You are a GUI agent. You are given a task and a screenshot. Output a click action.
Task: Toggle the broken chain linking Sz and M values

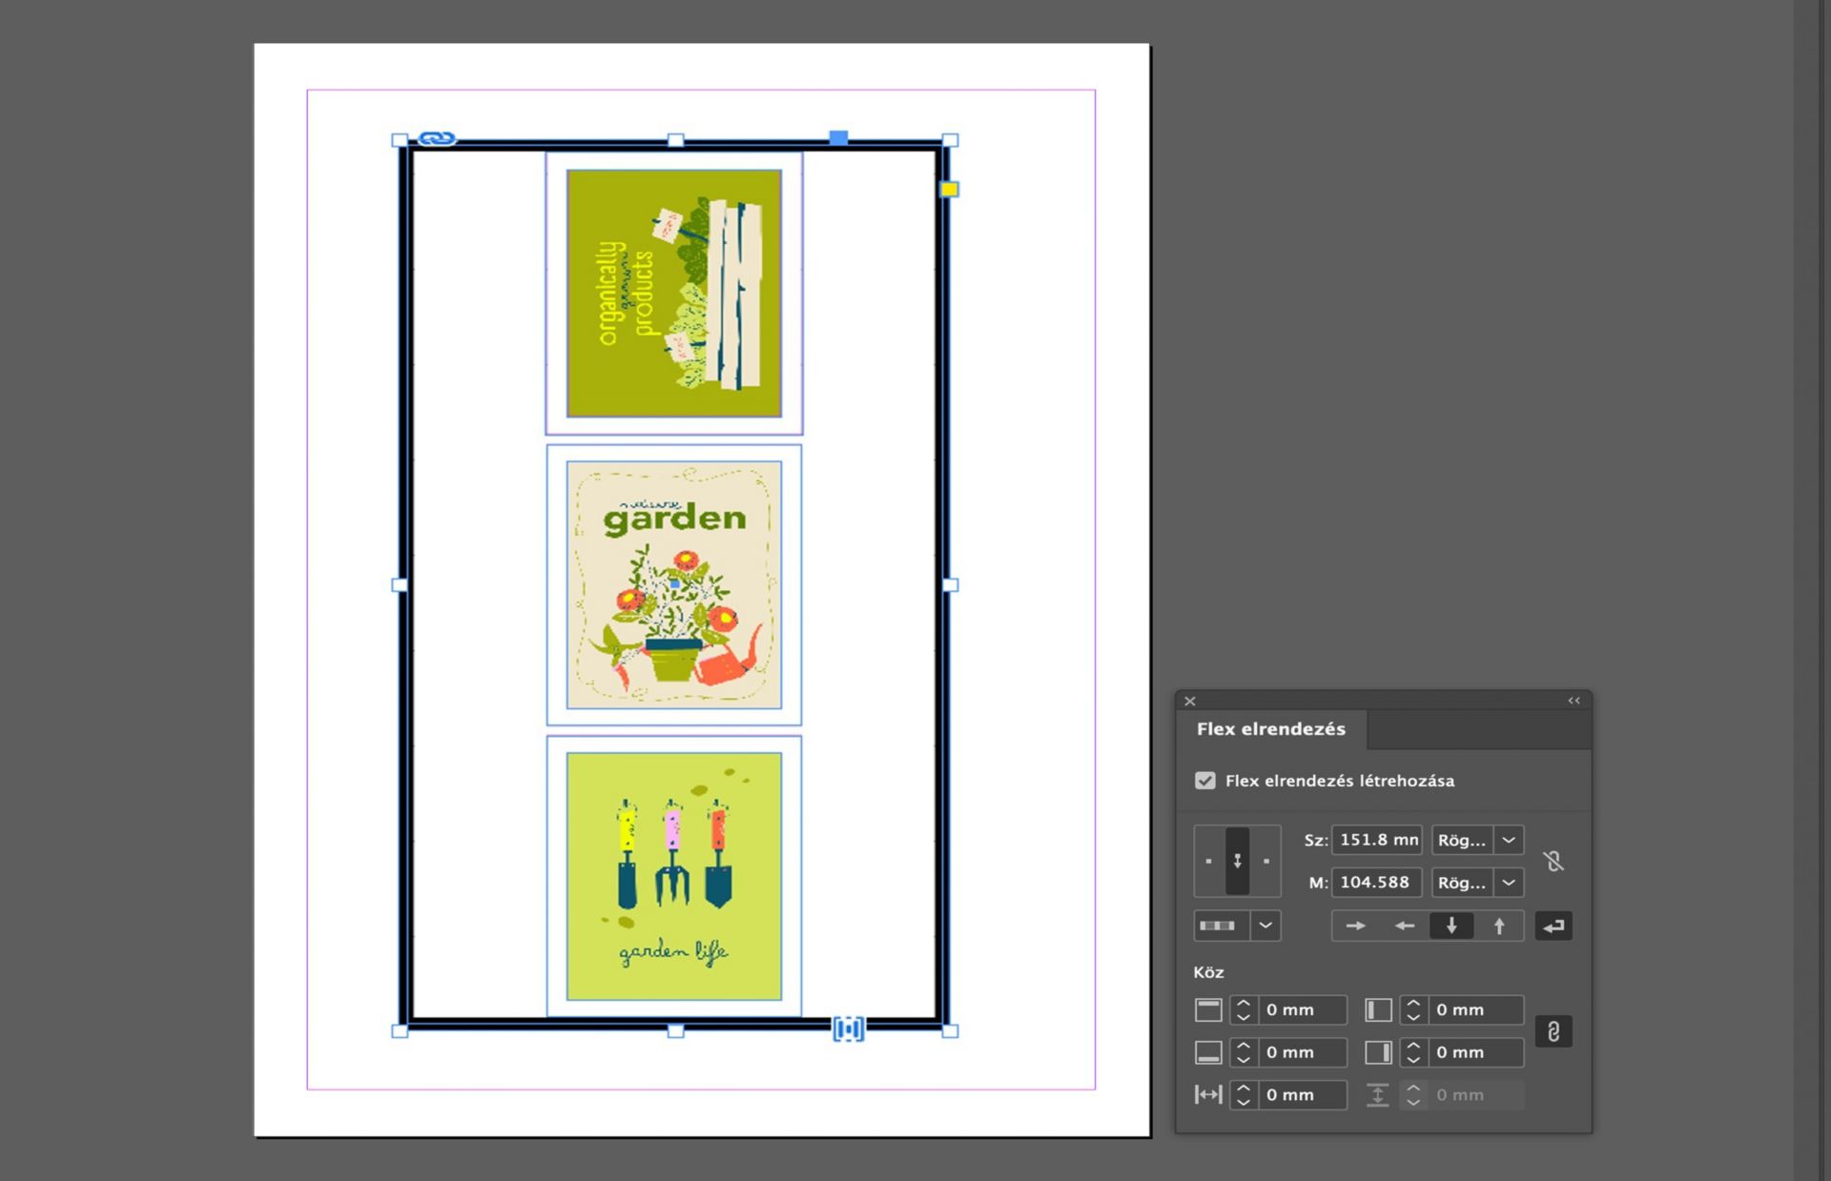[1553, 863]
